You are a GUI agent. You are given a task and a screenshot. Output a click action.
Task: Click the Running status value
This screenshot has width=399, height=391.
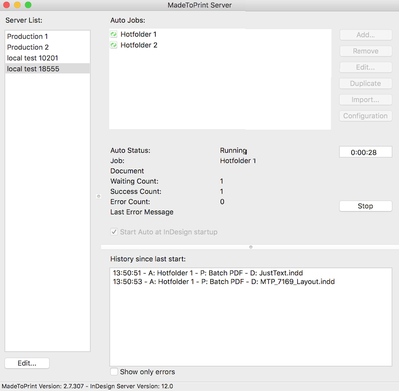pos(234,151)
